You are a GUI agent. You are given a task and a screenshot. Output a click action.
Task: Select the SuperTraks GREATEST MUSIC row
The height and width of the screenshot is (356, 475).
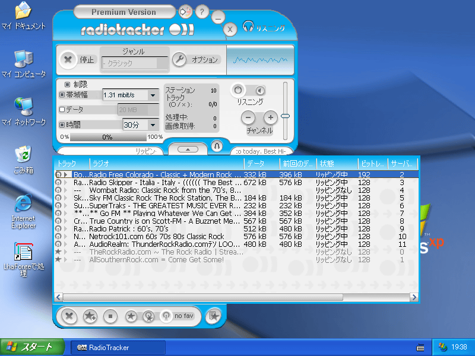(236, 205)
